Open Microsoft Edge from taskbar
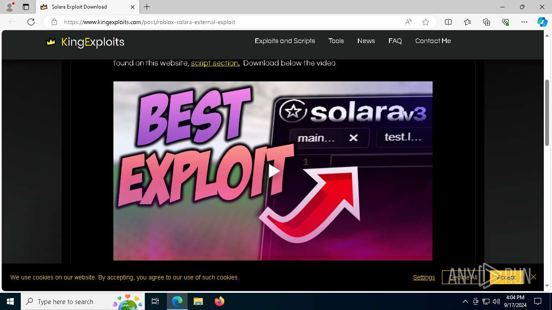This screenshot has height=310, width=552. click(x=177, y=301)
